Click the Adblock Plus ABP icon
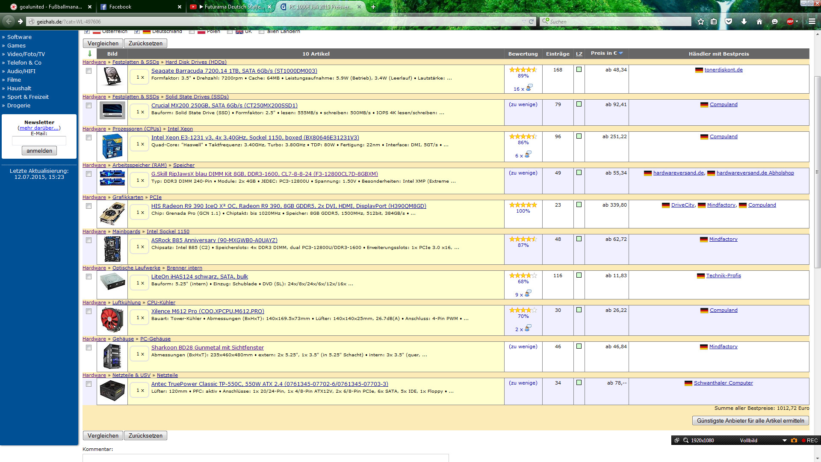This screenshot has height=462, width=821. pos(790,21)
